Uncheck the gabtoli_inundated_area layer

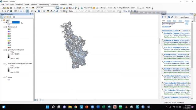(x=6, y=50)
